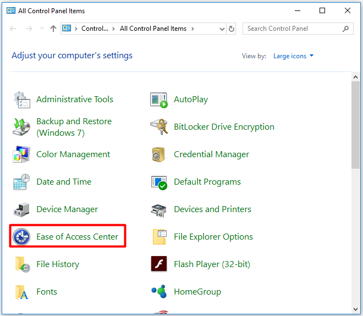Go up one level with up arrow
The height and width of the screenshot is (316, 363).
[x=53, y=29]
